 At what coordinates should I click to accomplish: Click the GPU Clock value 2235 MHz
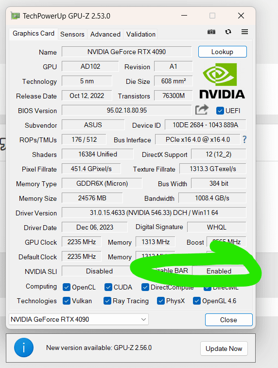pos(82,242)
